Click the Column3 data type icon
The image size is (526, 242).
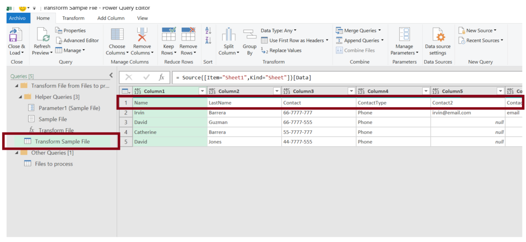pos(287,91)
